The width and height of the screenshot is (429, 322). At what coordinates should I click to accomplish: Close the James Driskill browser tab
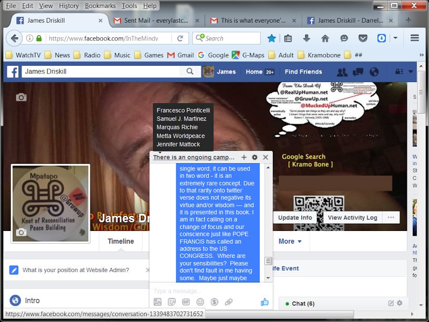pos(100,21)
